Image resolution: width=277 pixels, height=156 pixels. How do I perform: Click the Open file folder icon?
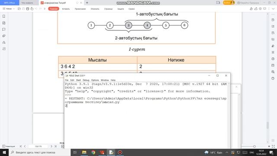coord(19,9)
